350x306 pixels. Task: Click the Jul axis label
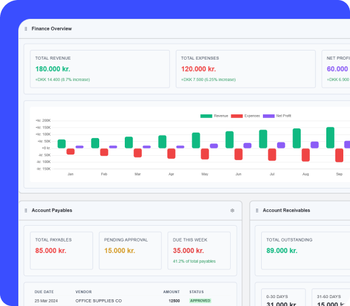pyautogui.click(x=272, y=174)
